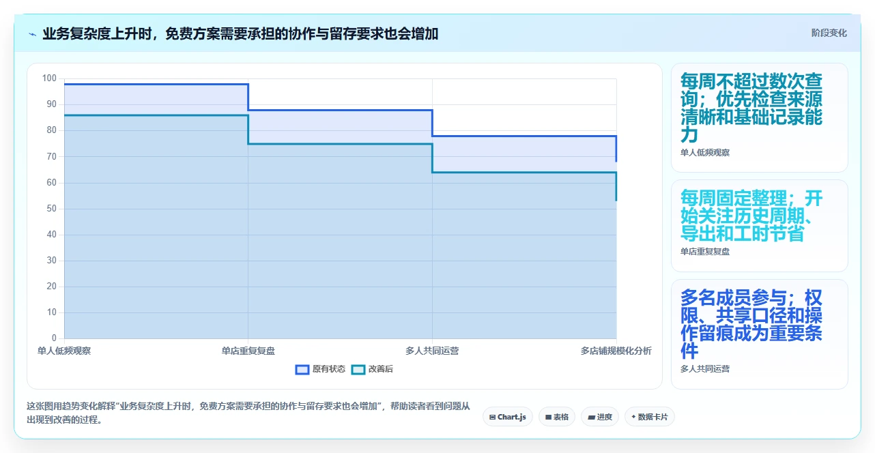Click the icon inside the Chart.js chip
The height and width of the screenshot is (453, 875).
tap(493, 417)
